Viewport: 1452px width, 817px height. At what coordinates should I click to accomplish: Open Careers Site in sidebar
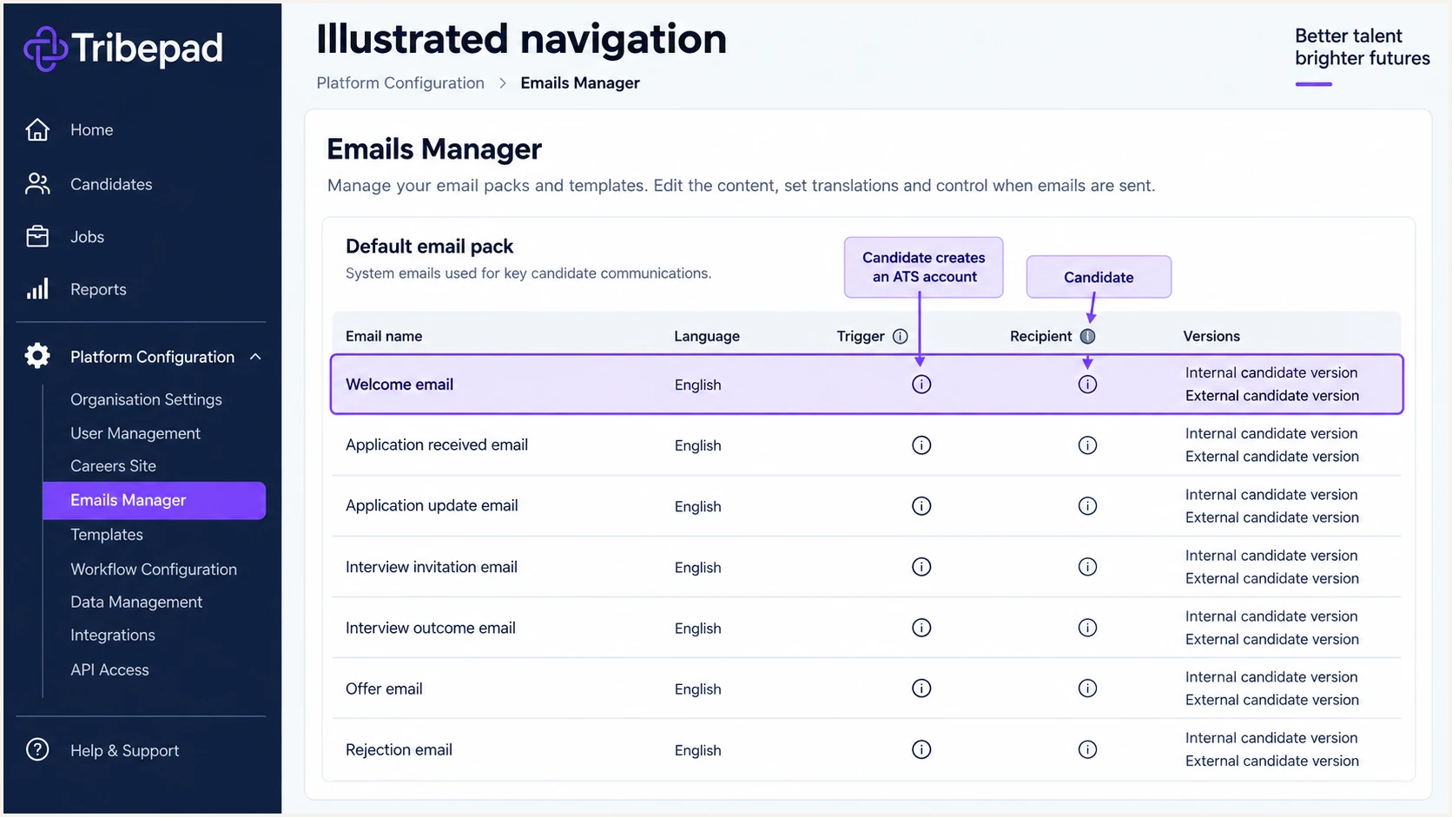[x=113, y=466]
